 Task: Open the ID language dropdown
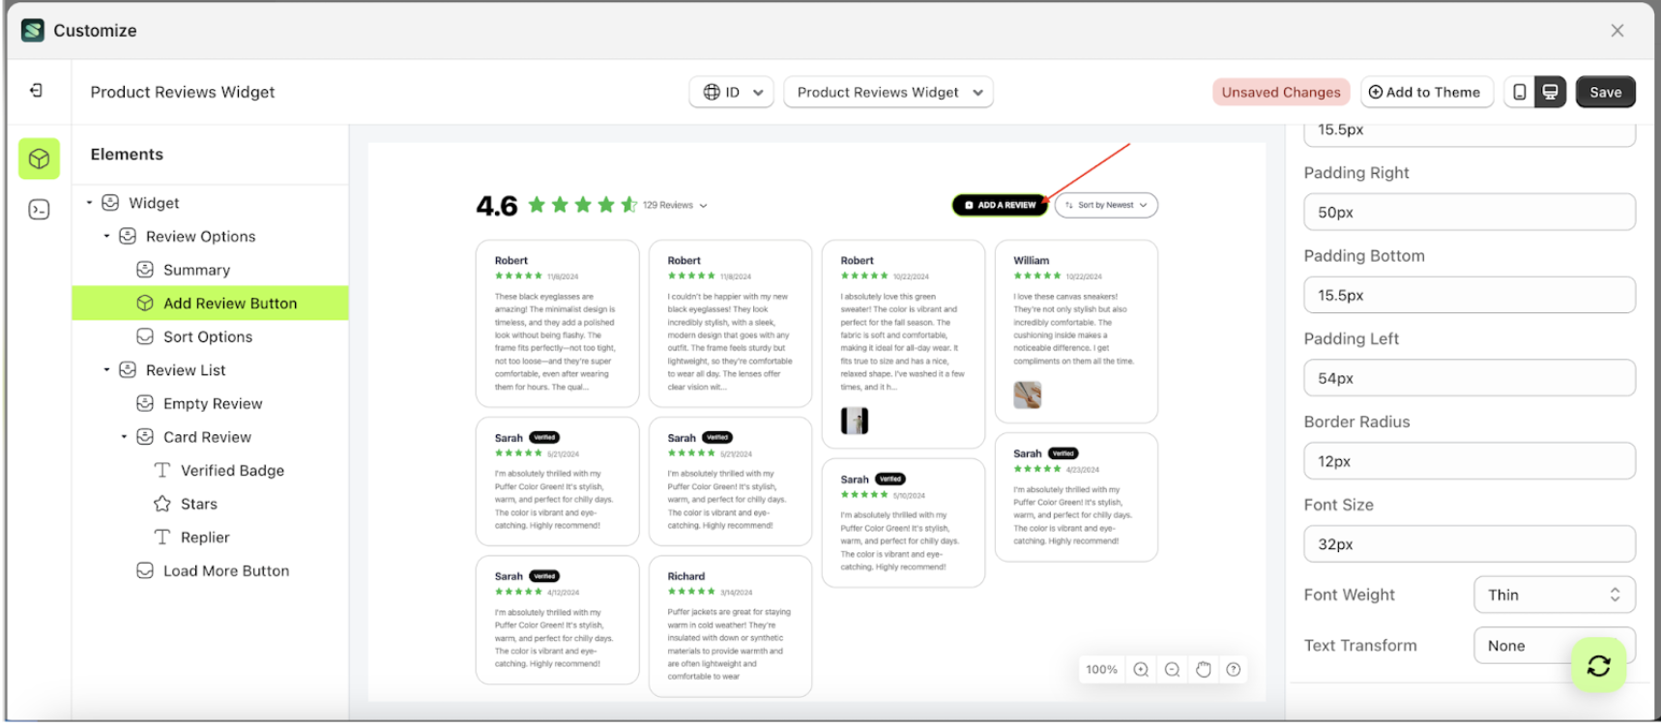point(732,93)
